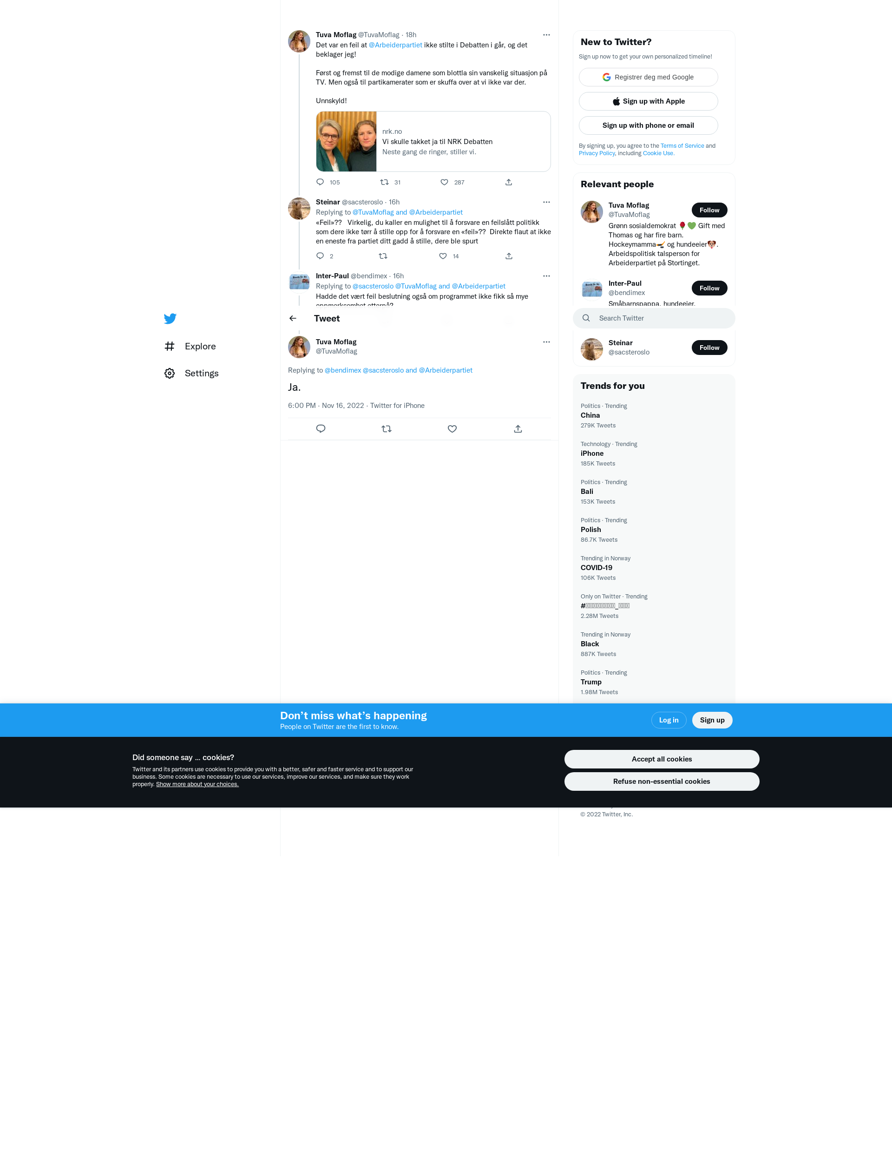
Task: Open the hashtag trend with 2.28M Tweets
Action: [x=654, y=606]
